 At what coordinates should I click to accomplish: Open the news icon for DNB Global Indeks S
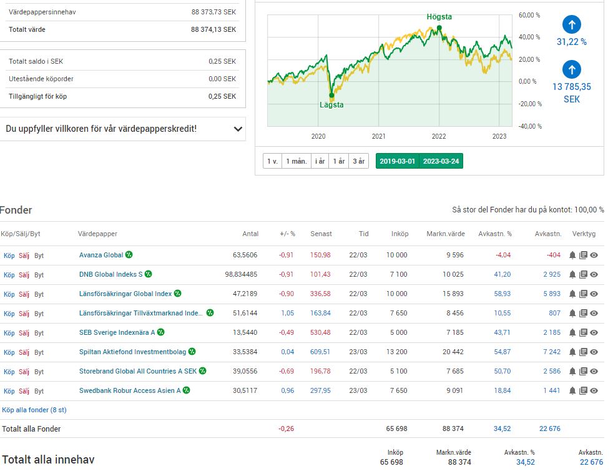click(x=583, y=274)
